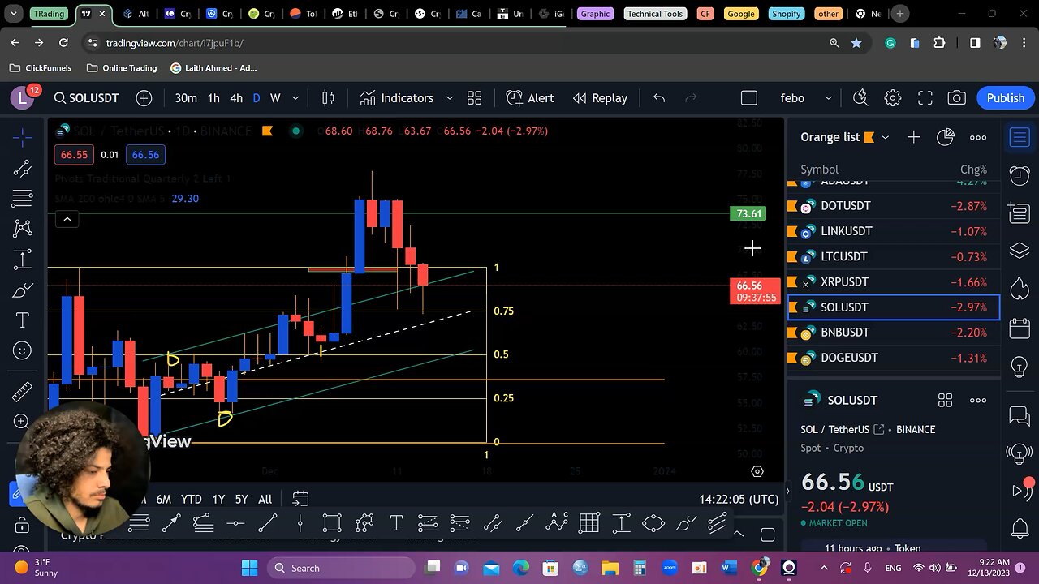
Task: Expand the bottom panel chevron
Action: [739, 535]
